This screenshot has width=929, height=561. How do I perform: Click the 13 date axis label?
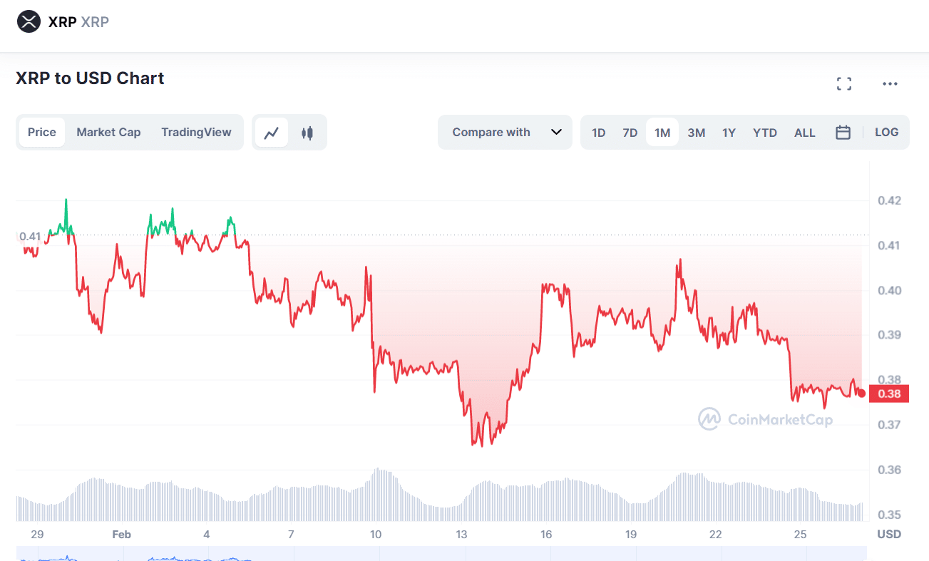tap(461, 535)
